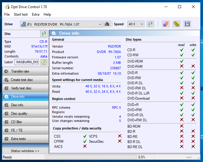Image resolution: width=203 pixels, height=162 pixels.
Task: Click the DVDR PX-760A product value
Action: click(109, 52)
